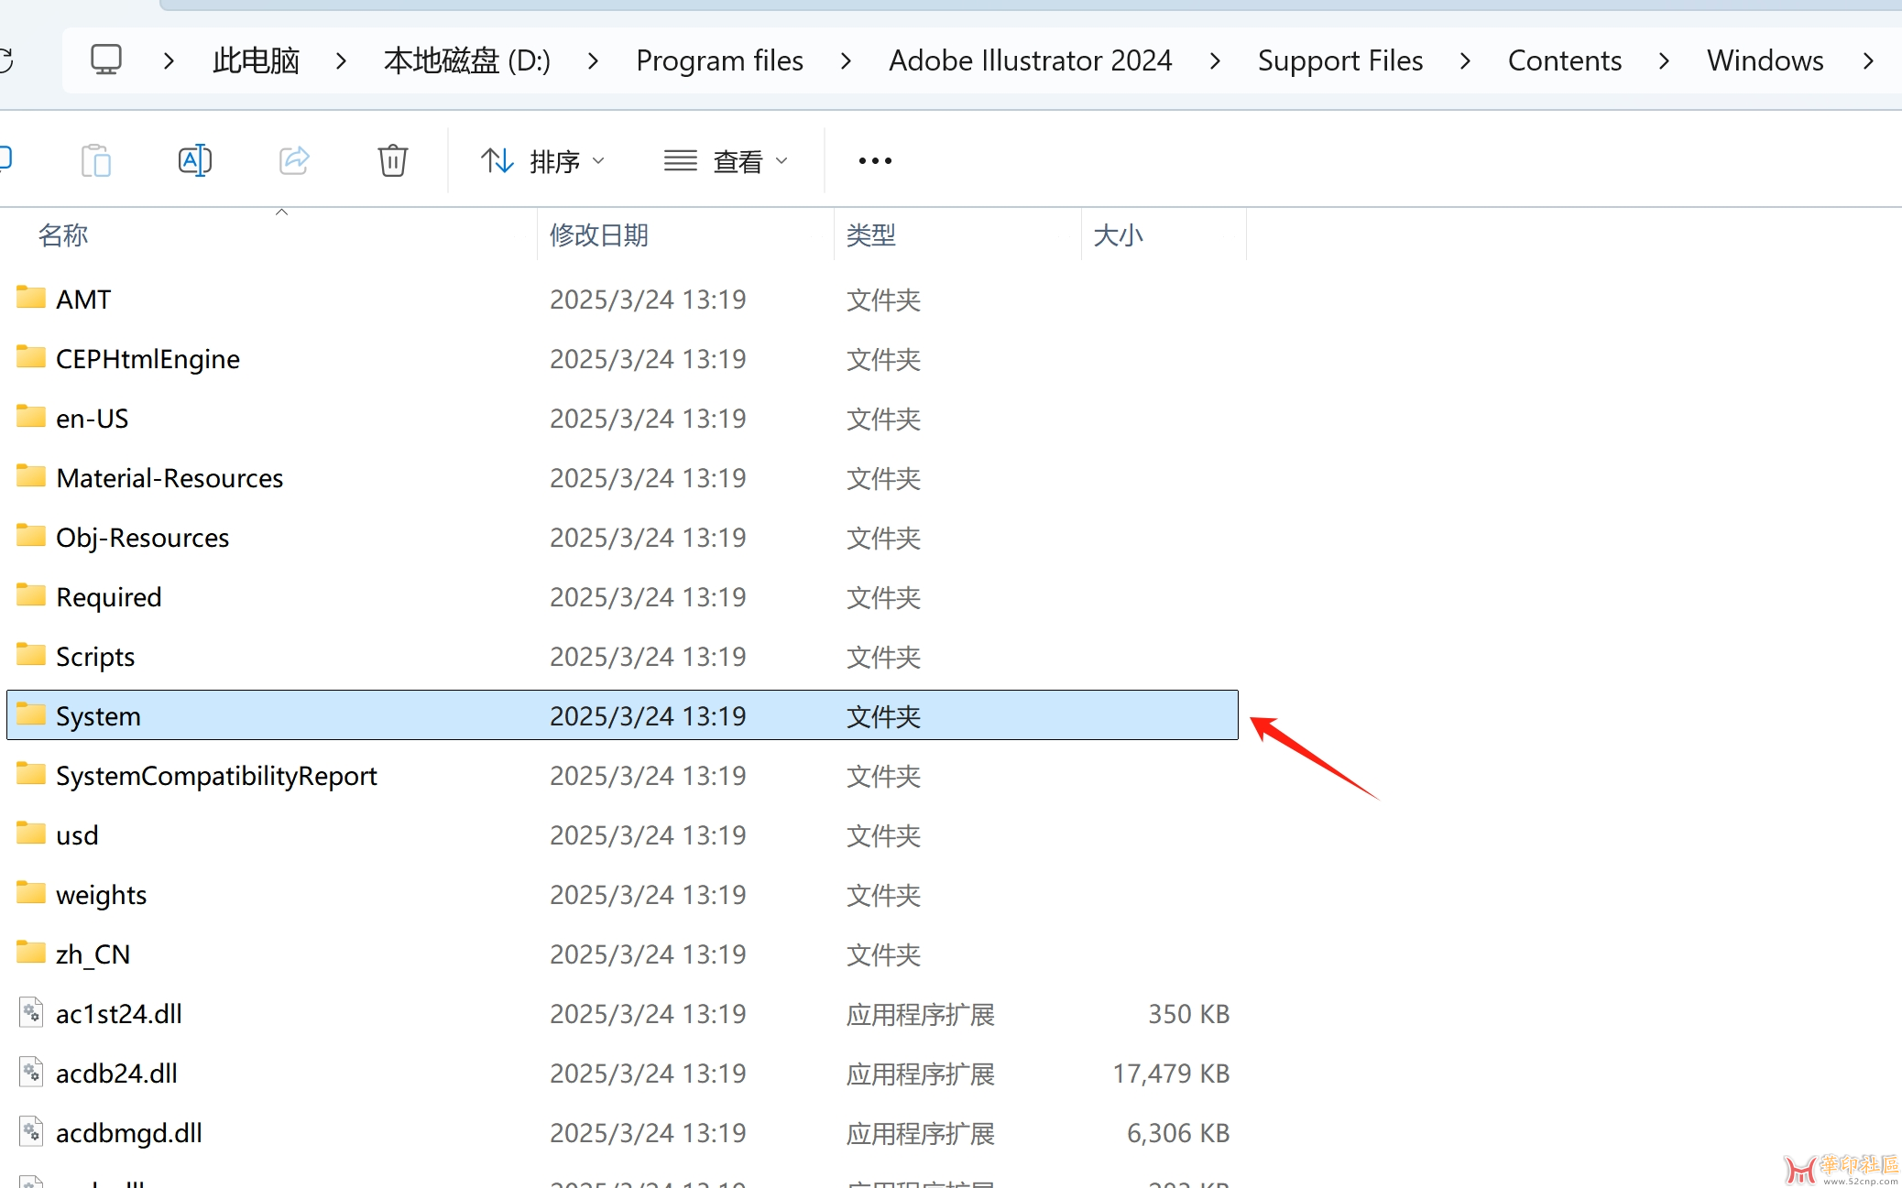1902x1188 pixels.
Task: Click 文件夹 type of usd row
Action: click(x=883, y=835)
